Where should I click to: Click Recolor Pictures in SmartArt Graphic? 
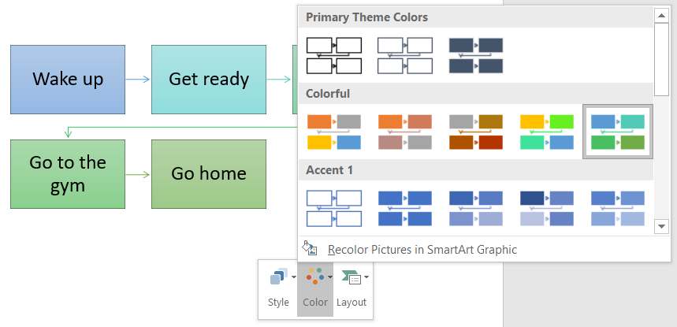(422, 249)
